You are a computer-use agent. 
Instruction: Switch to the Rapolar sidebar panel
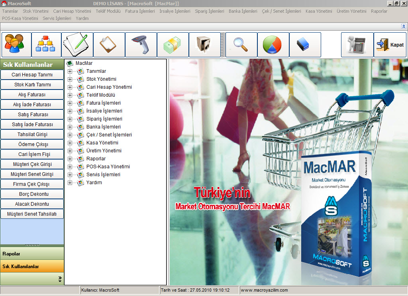tap(32, 253)
